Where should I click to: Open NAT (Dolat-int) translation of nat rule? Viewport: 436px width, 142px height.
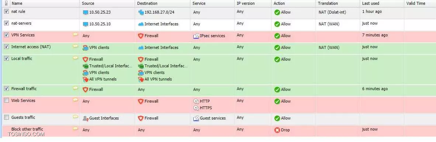coord(332,12)
